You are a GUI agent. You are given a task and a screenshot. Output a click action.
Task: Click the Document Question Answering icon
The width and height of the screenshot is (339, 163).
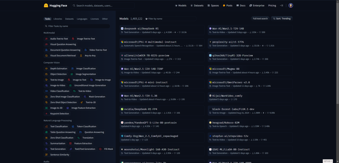pyautogui.click(x=46, y=50)
